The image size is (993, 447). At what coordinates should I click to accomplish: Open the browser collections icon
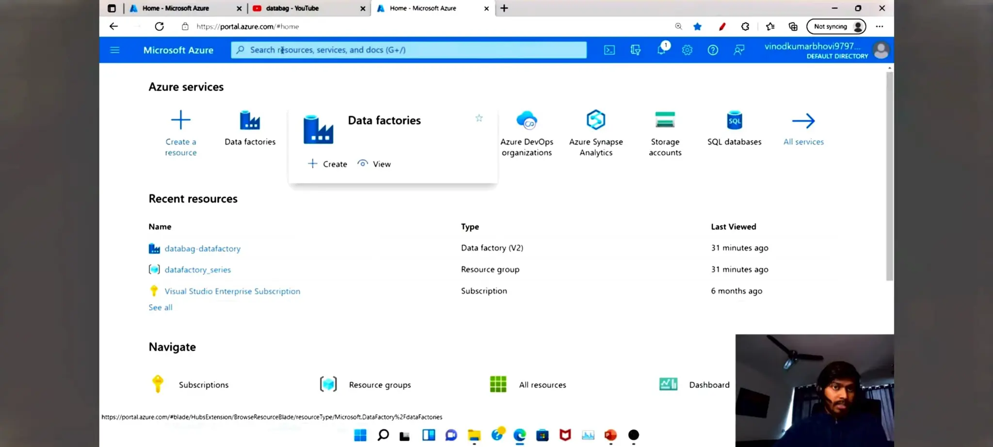(x=793, y=26)
